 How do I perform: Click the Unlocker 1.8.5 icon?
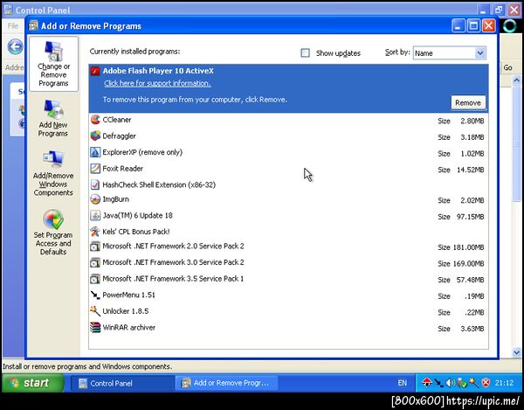coord(95,311)
